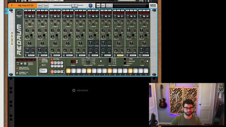Step through patches with Patch Select arrows
226x127 pixels.
pyautogui.click(x=18, y=64)
